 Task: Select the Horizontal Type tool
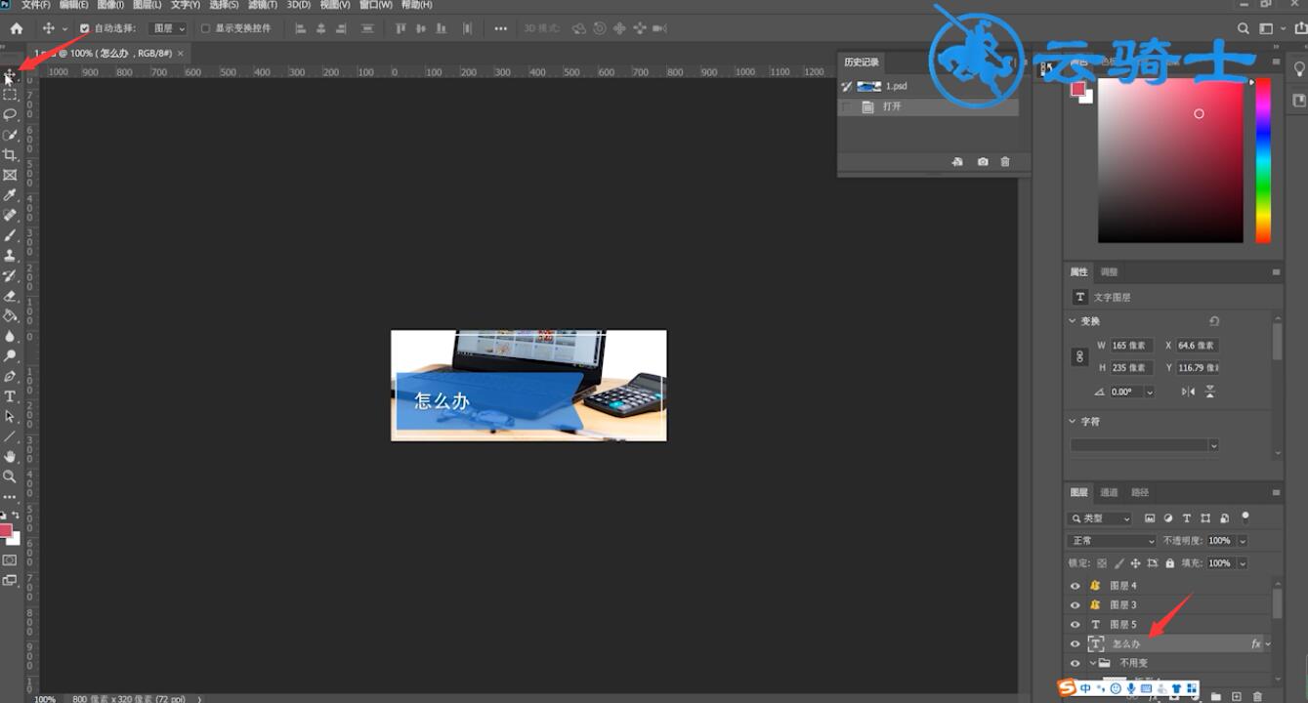(10, 396)
